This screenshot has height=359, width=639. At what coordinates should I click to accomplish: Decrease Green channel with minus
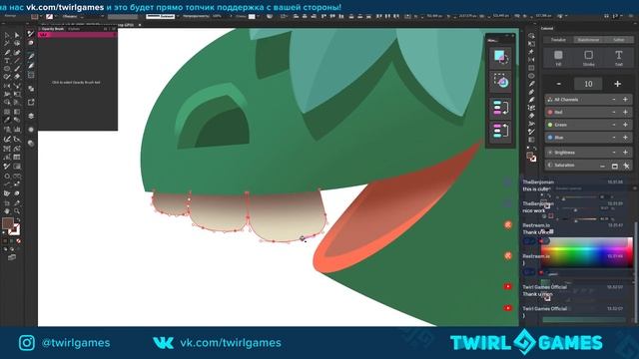click(x=614, y=125)
